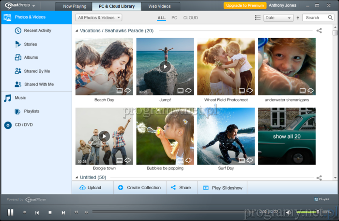Mute the player volume speaker icon
The width and height of the screenshot is (339, 221).
289,212
